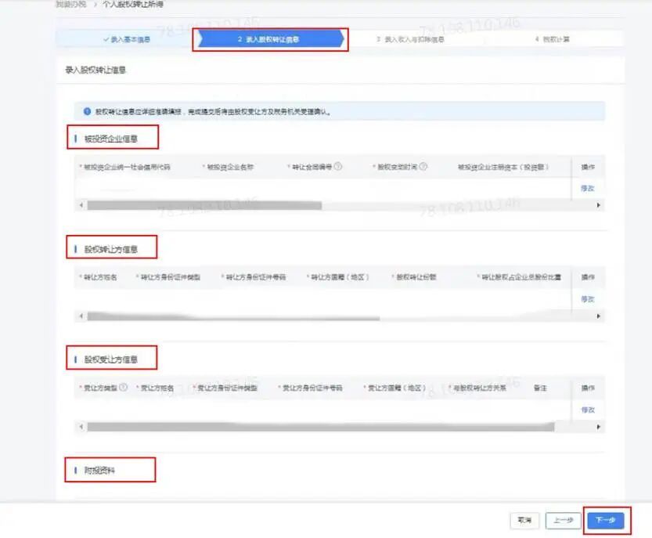
Task: Click 股权转让方信息 section heading
Action: (x=110, y=249)
